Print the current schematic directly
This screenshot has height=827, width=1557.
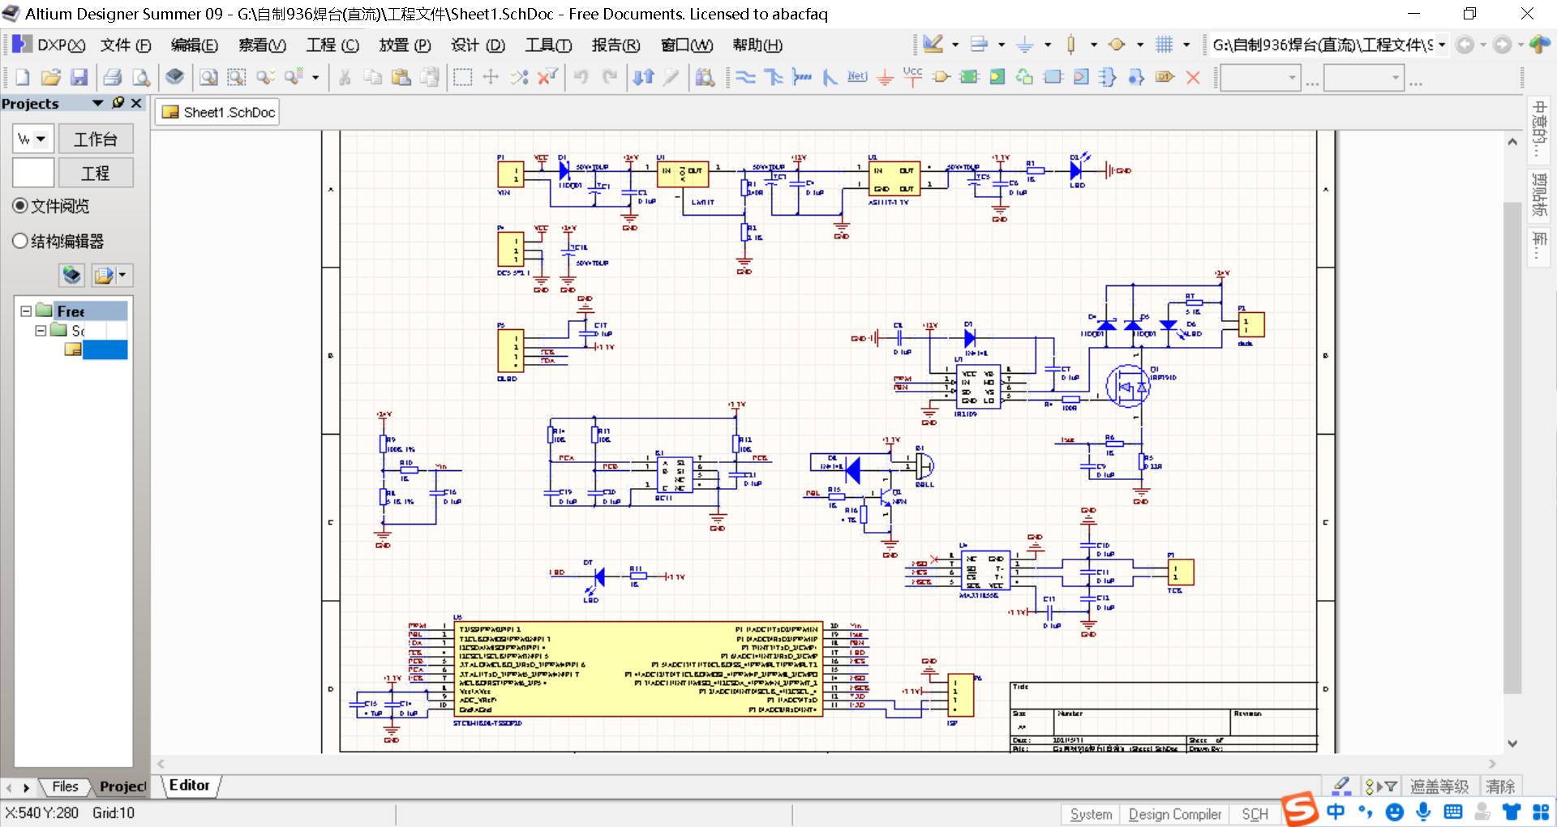(113, 77)
